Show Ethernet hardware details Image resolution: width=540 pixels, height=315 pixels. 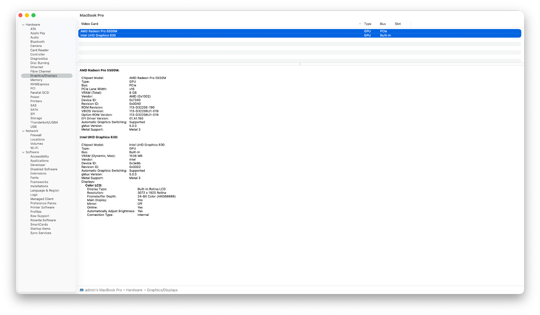click(x=37, y=67)
